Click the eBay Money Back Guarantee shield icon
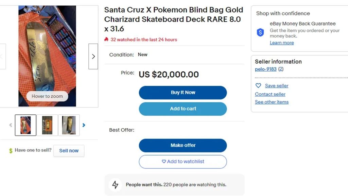348x196 pixels. (x=260, y=33)
